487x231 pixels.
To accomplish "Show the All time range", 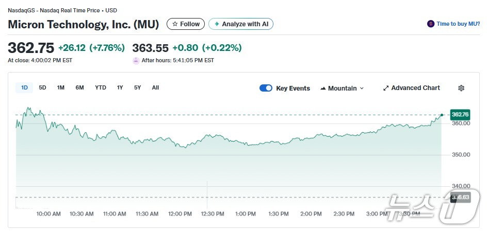I will click(x=155, y=87).
